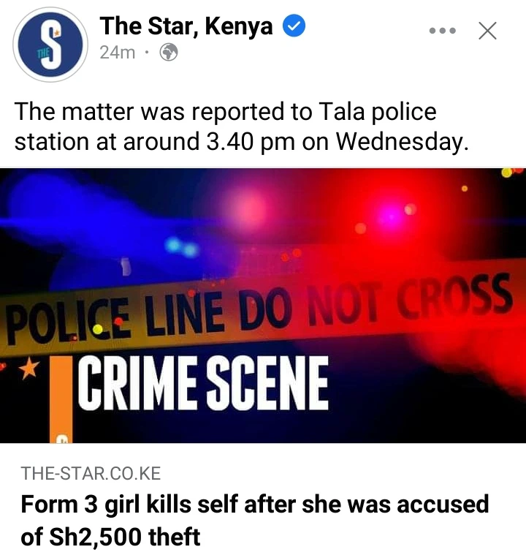The image size is (526, 555).
Task: Open the three-dot more options menu
Action: click(443, 31)
